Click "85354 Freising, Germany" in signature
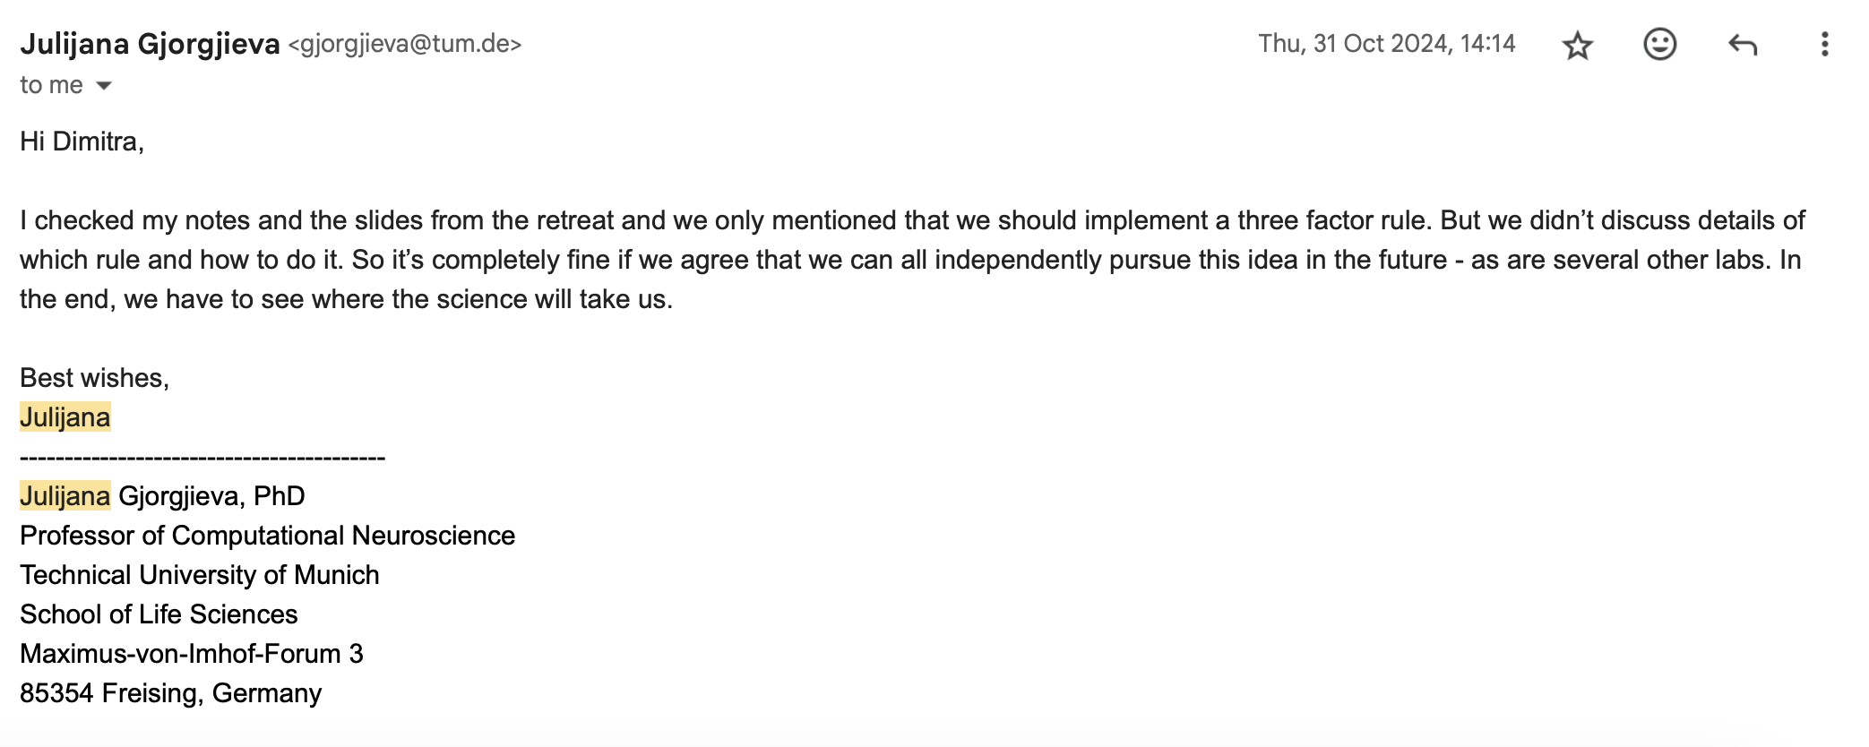This screenshot has width=1869, height=747. 170,693
